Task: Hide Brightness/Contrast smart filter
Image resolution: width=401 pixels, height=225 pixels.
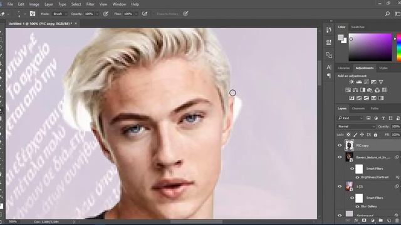Action: click(357, 177)
